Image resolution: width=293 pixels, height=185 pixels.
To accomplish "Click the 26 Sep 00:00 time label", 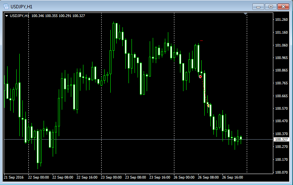I will tap(184, 177).
